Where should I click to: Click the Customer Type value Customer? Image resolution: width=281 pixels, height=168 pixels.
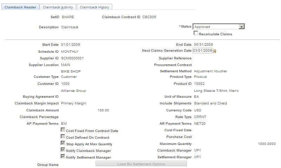point(69,77)
